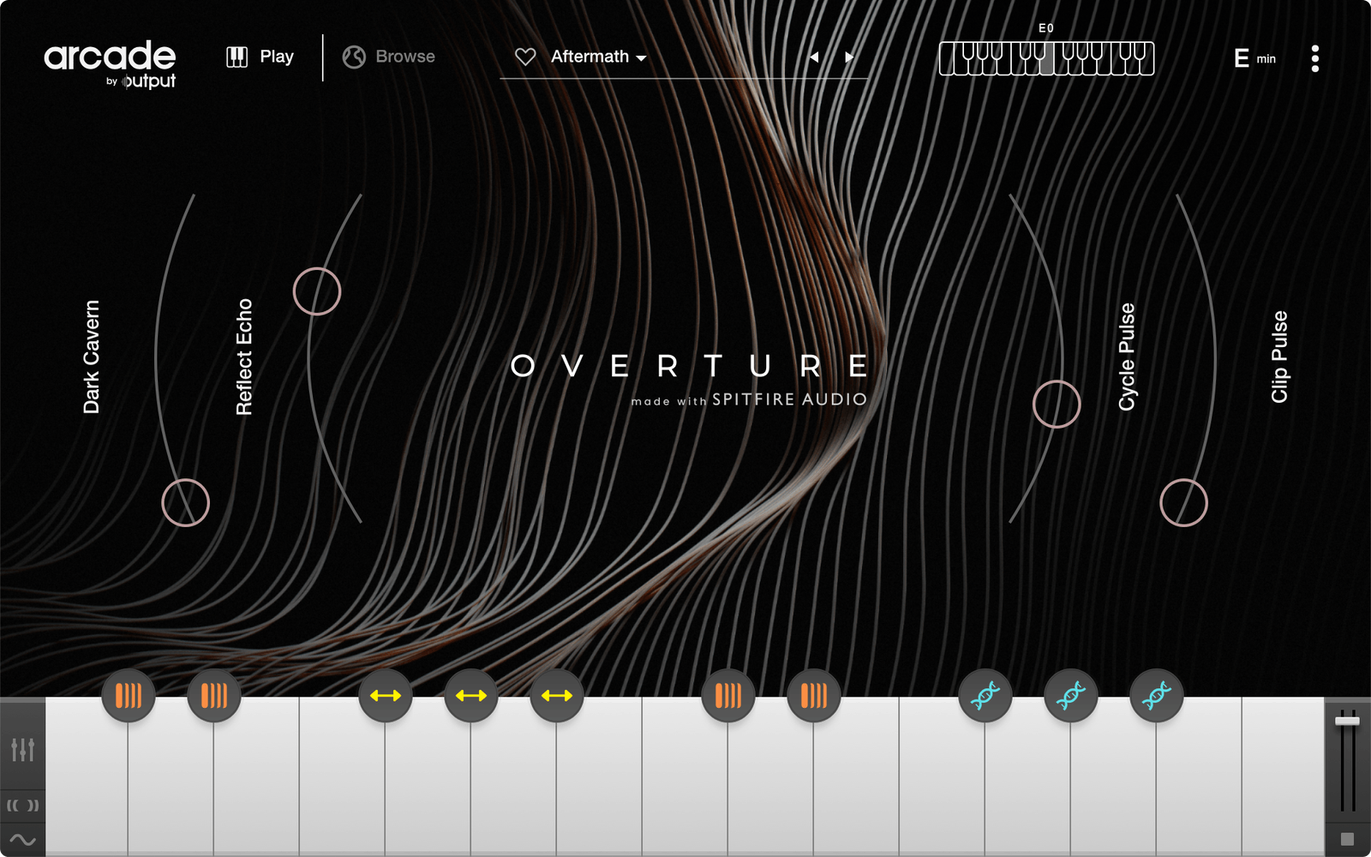Open the modulation wave icon
Screen dimensions: 1371x857
(x=22, y=840)
